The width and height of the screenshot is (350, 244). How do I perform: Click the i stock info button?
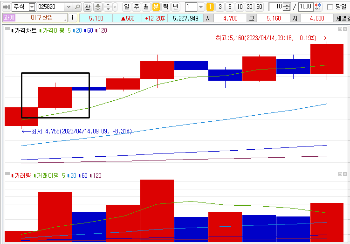point(73,18)
